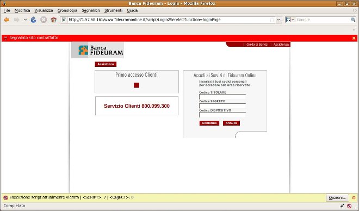Click the Banca Fideuram logo
The image size is (359, 211).
pos(97,50)
